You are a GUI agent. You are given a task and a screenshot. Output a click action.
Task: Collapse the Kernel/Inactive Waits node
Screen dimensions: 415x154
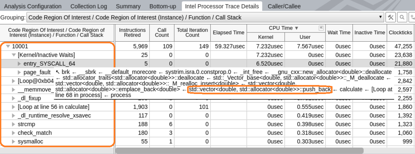[14, 55]
